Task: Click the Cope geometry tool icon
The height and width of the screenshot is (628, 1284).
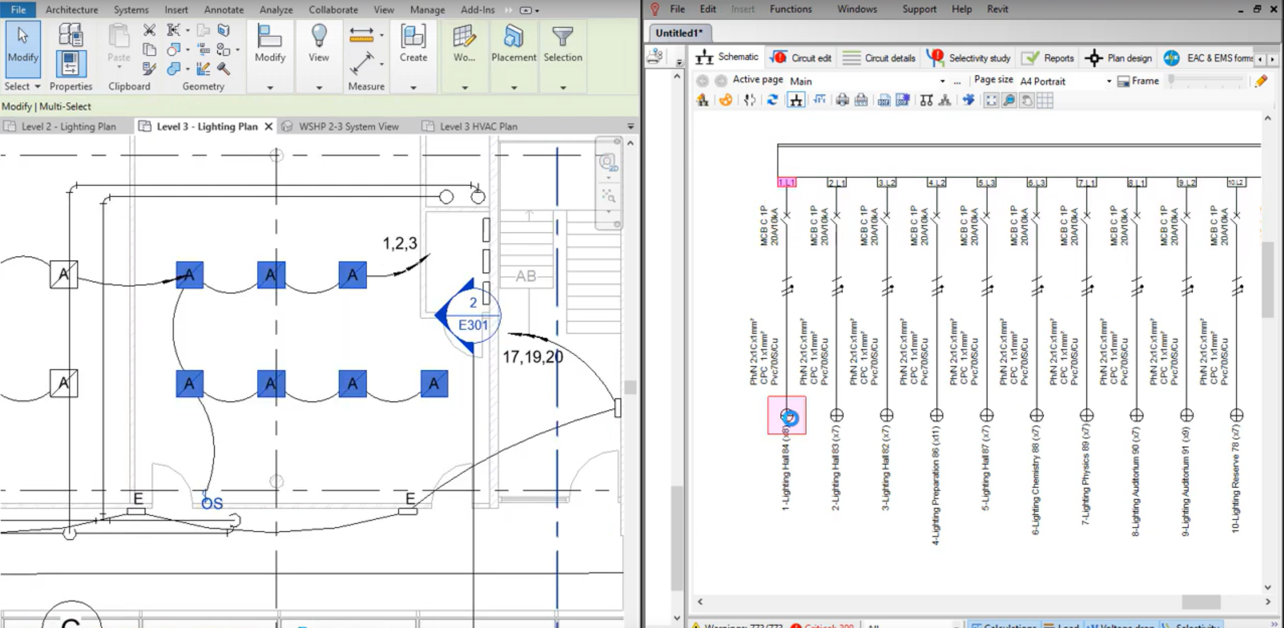Action: tap(173, 30)
